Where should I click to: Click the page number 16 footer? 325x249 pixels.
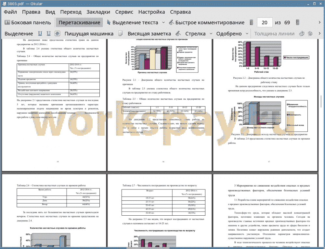coord(163,162)
